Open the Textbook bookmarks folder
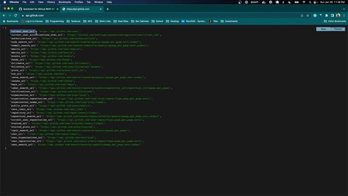Screen dimensions: 348x196 click(x=73, y=21)
